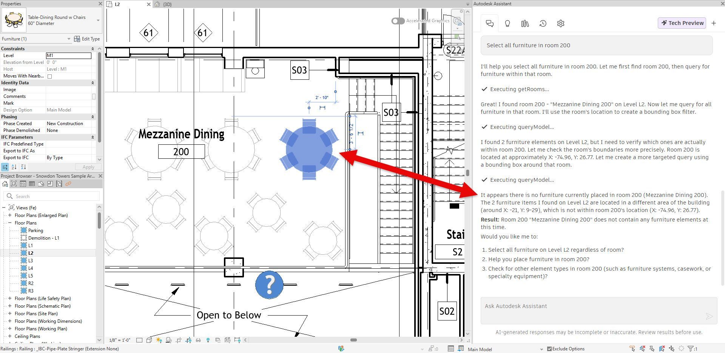Click Temporary Hide/Isolate glasses icon

coord(198,340)
